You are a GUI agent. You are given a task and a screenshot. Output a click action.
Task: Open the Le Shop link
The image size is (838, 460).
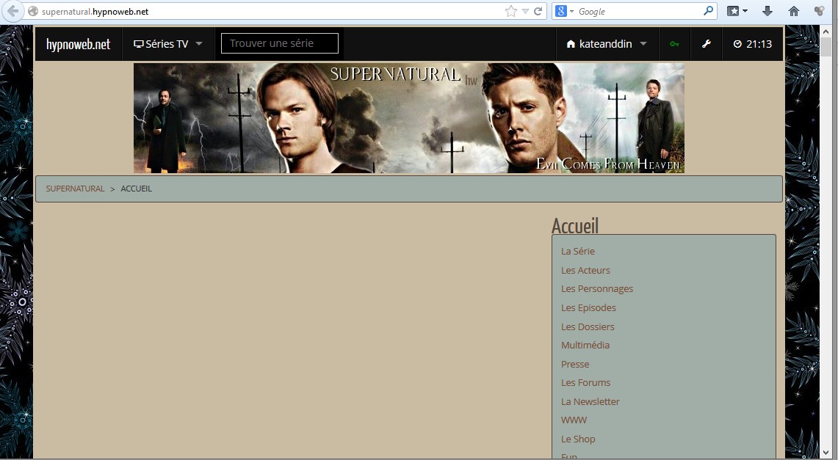click(578, 439)
